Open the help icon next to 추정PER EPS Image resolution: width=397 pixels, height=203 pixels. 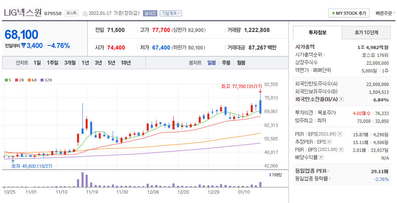329,142
